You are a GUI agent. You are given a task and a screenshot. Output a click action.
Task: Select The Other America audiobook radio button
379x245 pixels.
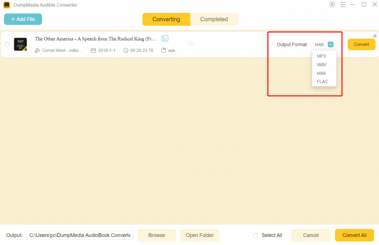tap(7, 45)
